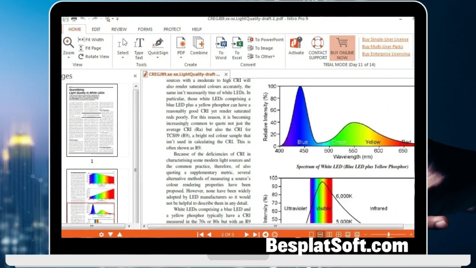Adjust the zoom slider at bottom right
Screen dimensions: 476x268
(390, 234)
